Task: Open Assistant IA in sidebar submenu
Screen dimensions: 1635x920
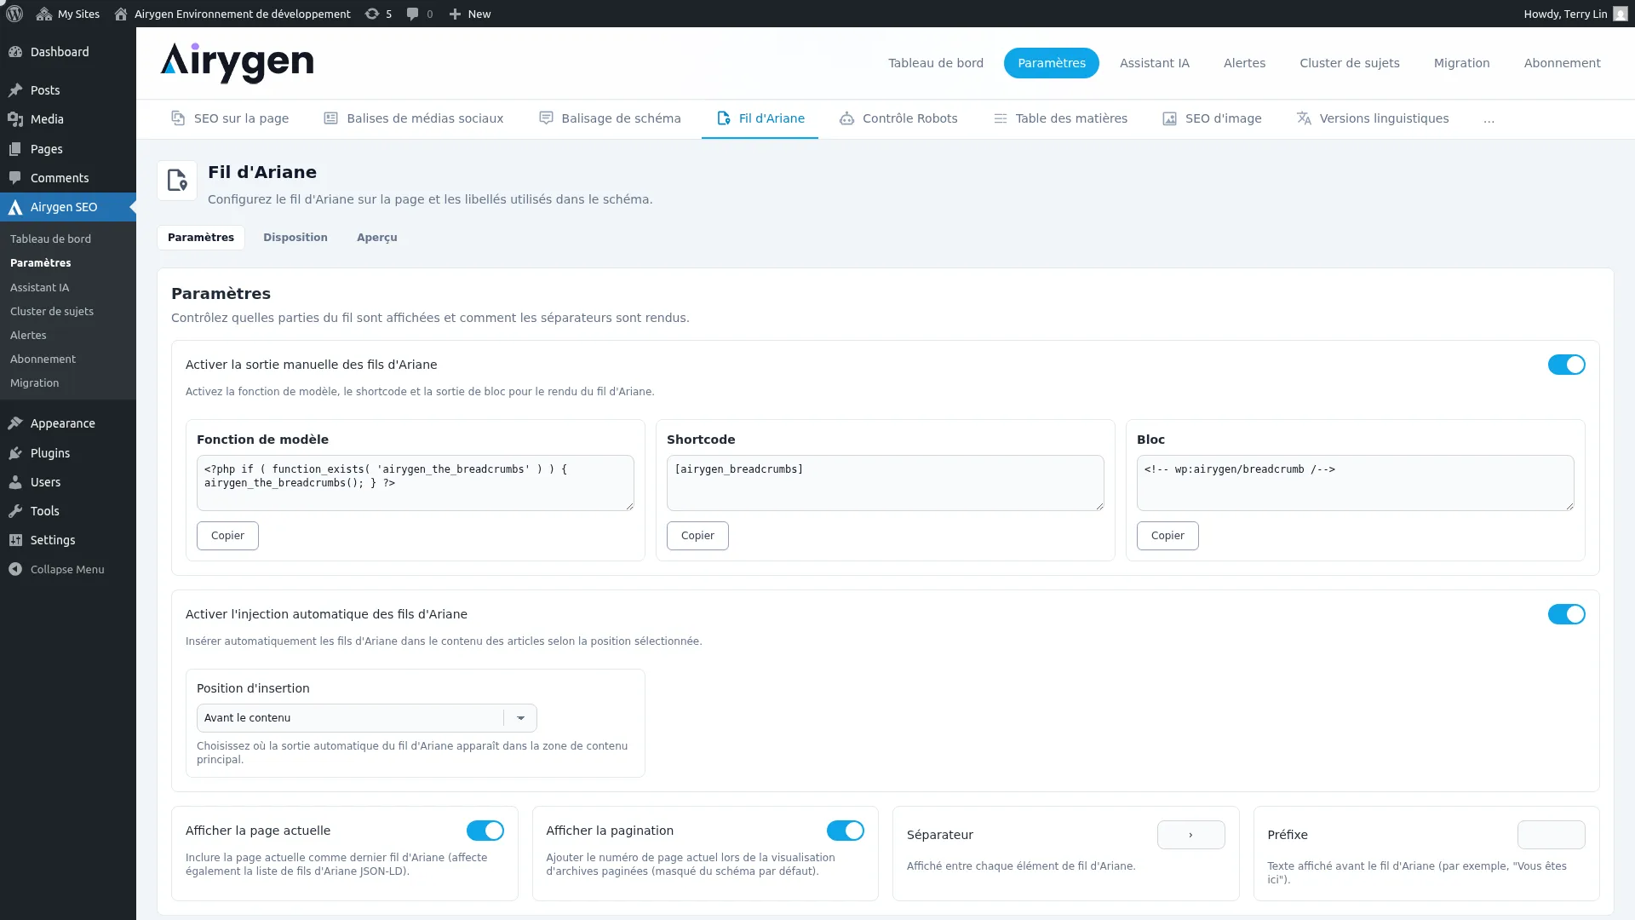Action: (x=39, y=288)
